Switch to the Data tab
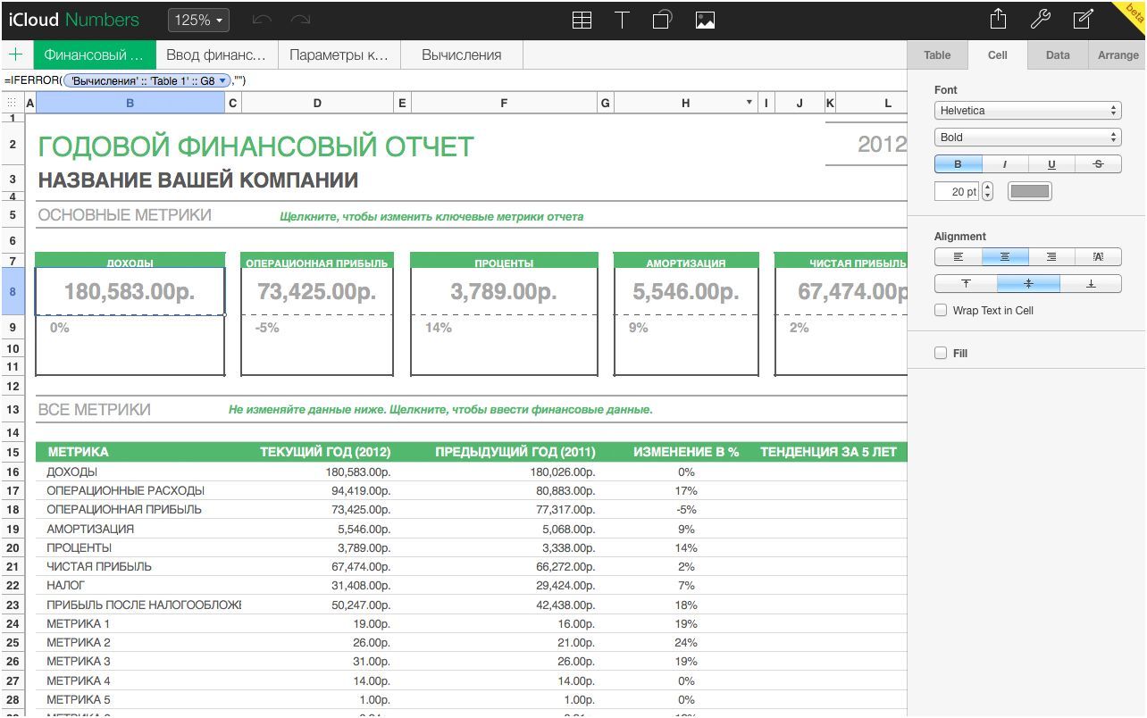 click(x=1056, y=54)
